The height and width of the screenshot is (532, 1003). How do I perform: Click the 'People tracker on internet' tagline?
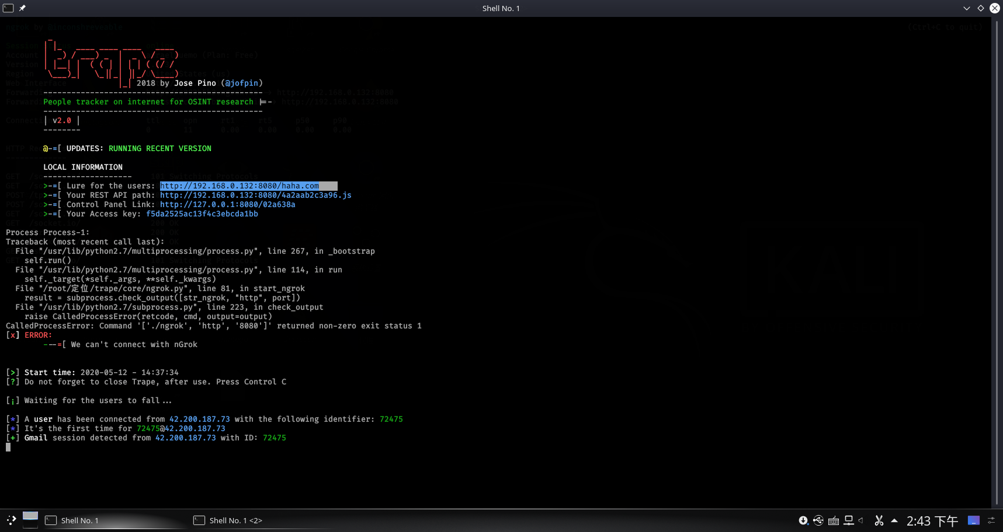click(x=148, y=102)
